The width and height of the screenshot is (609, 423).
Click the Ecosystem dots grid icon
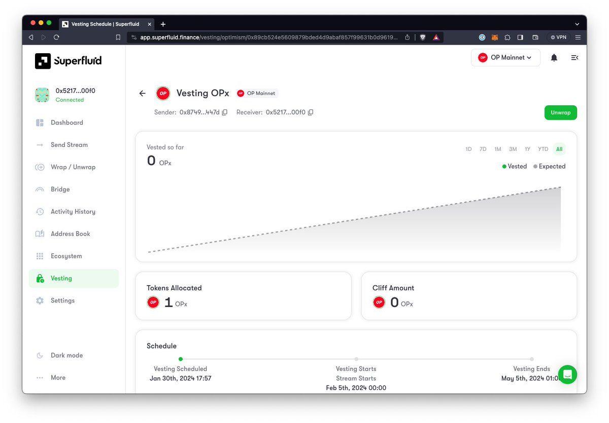pos(40,256)
